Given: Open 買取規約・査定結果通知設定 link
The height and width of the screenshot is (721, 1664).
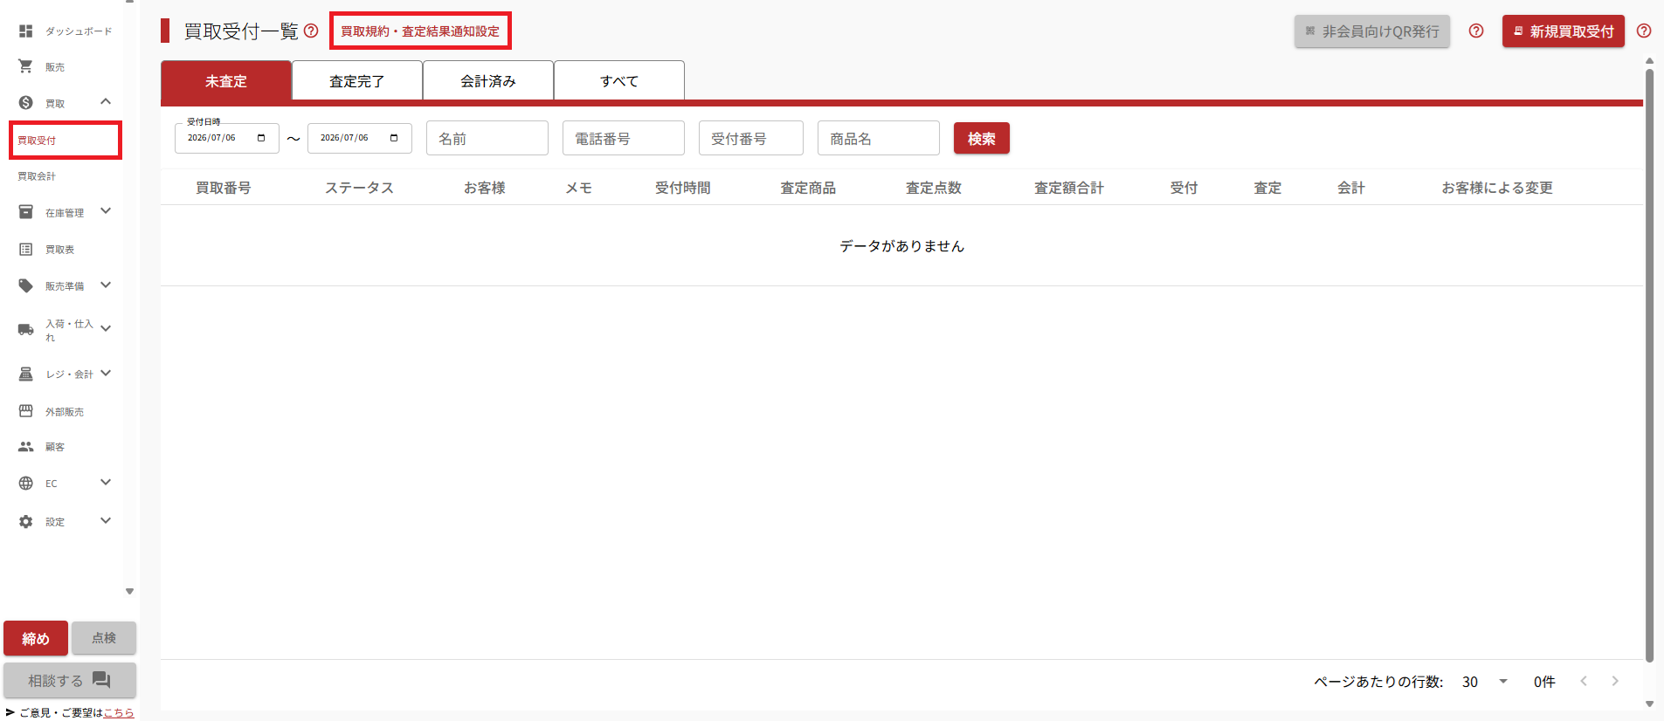Looking at the screenshot, I should (420, 31).
